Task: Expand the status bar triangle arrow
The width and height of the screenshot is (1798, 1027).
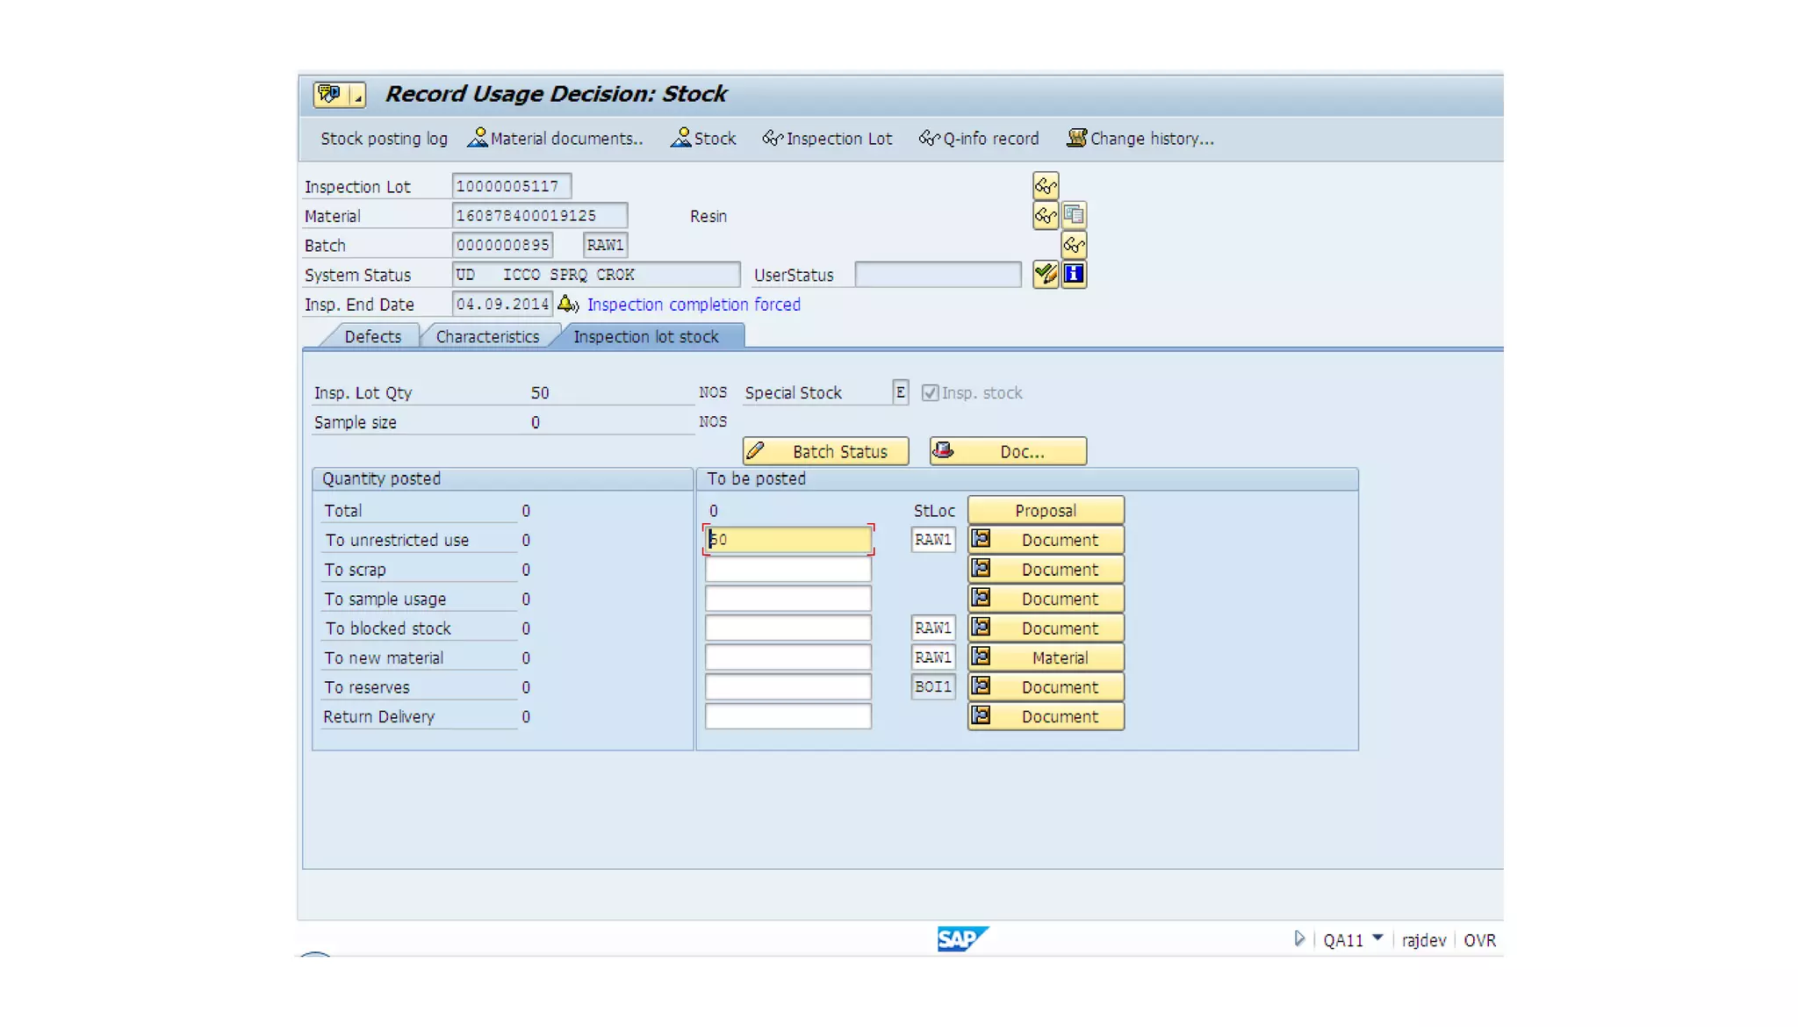Action: pyautogui.click(x=1298, y=938)
